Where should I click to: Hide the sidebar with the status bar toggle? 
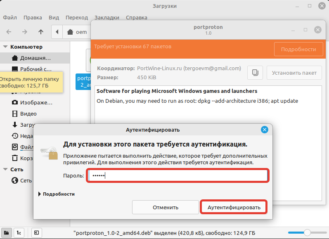[x=36, y=233]
